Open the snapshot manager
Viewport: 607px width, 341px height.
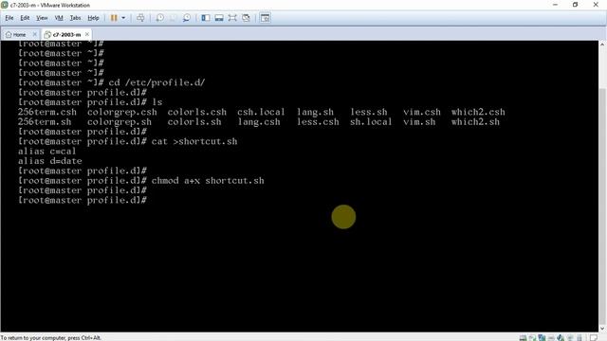click(x=187, y=18)
